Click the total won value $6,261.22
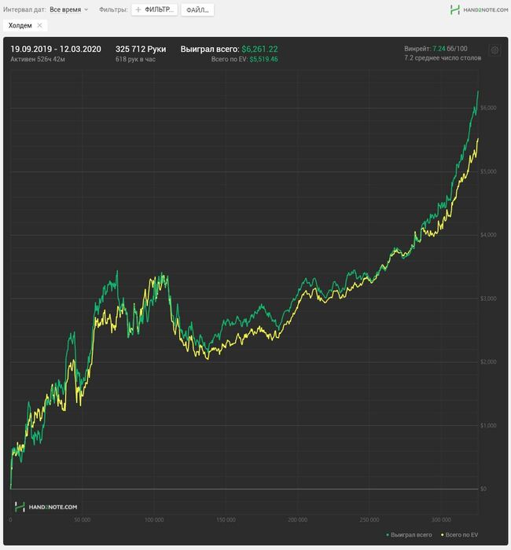The height and width of the screenshot is (550, 511). (259, 49)
